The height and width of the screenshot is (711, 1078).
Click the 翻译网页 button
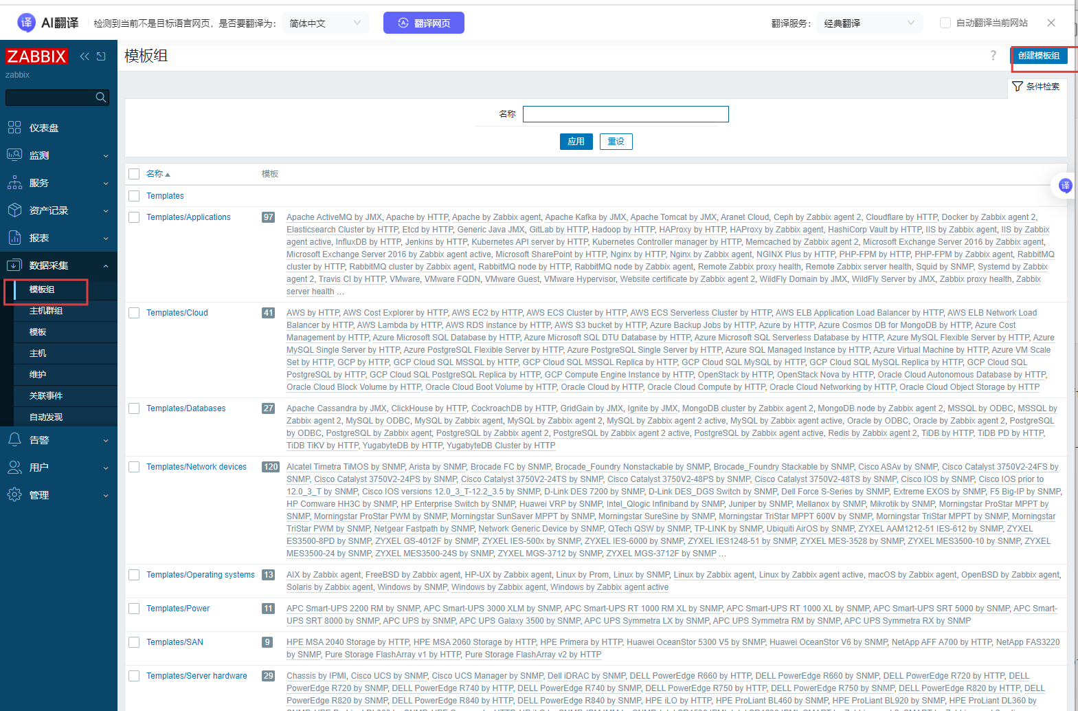(x=424, y=23)
